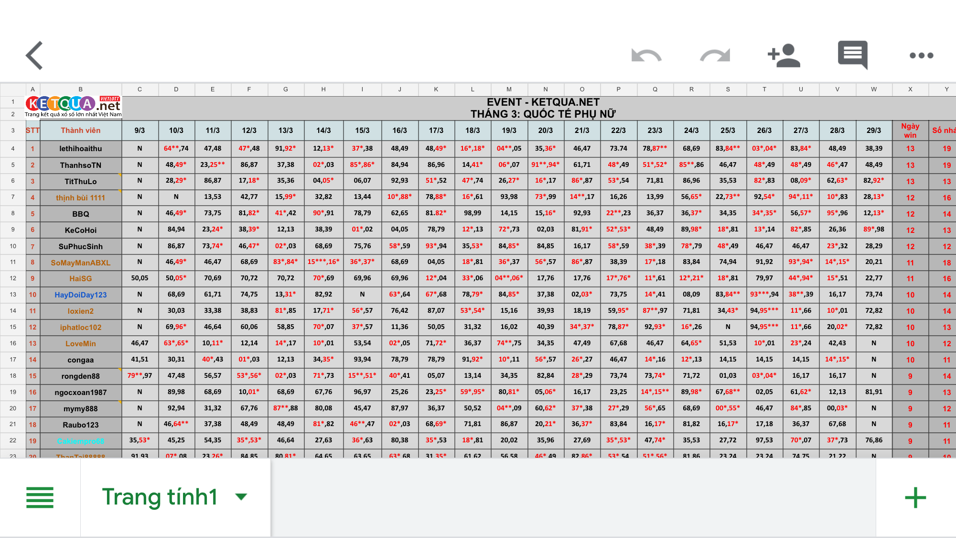Screen dimensions: 956x538
Task: Click the redo arrow icon
Action: (x=715, y=55)
